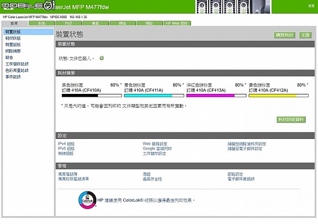Open the 產品安全性 link

[152, 179]
